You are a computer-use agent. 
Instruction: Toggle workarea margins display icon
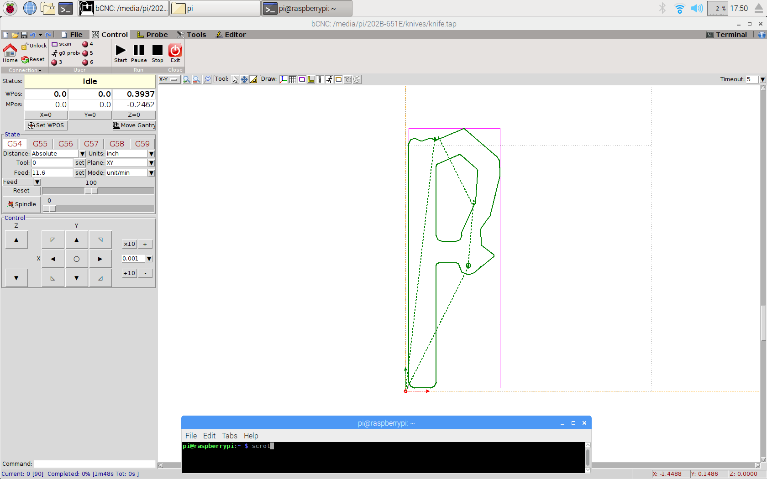coord(302,79)
